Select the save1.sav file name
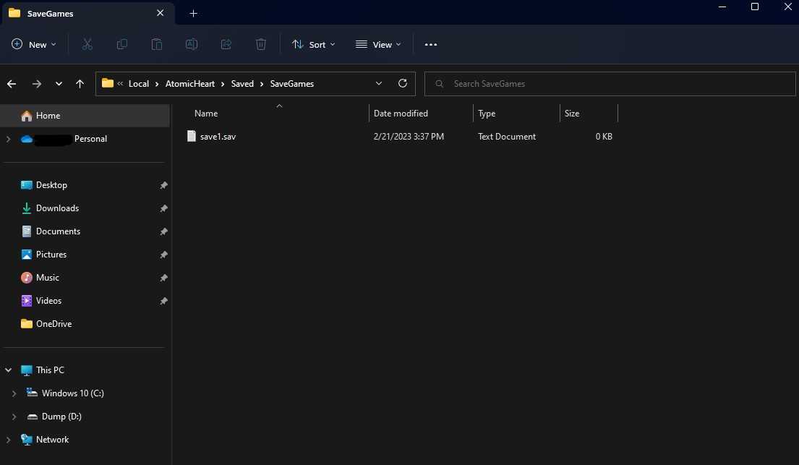This screenshot has width=799, height=465. coord(218,137)
